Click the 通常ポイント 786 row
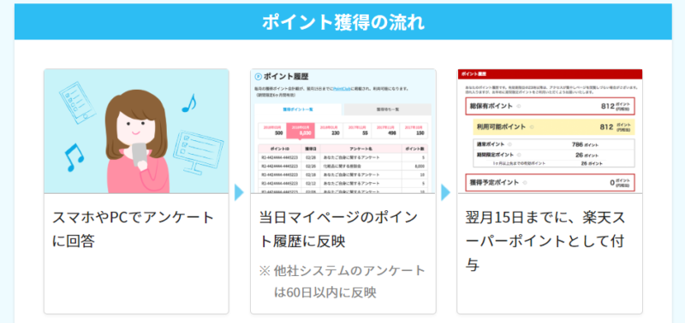The width and height of the screenshot is (685, 323). (x=553, y=144)
